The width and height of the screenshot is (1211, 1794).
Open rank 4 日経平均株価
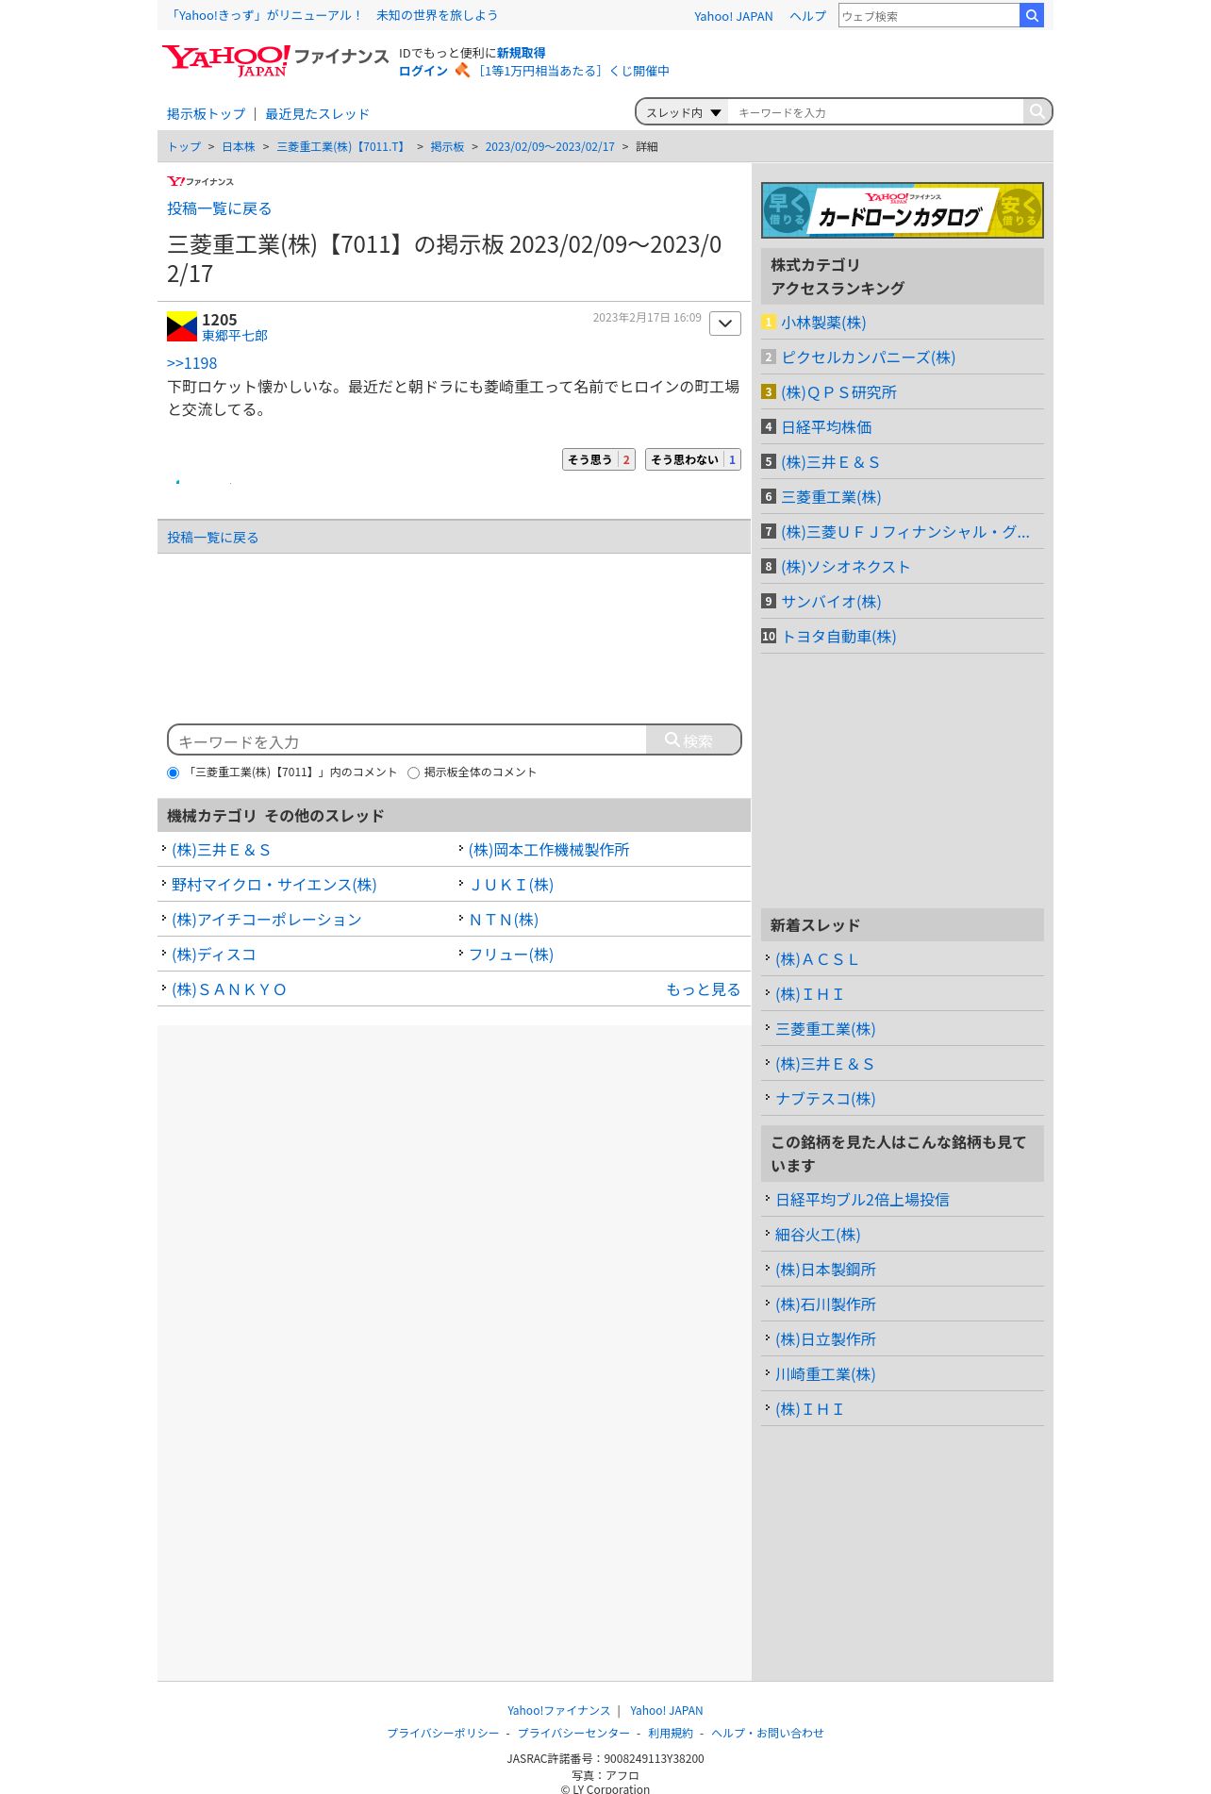tap(826, 427)
